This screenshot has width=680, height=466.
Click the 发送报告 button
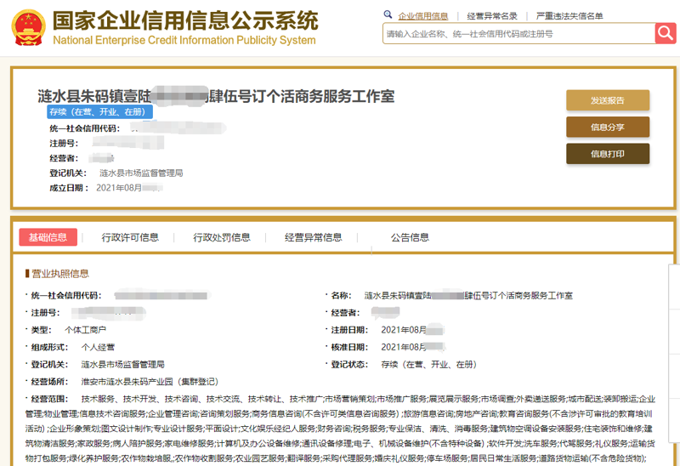pos(608,100)
